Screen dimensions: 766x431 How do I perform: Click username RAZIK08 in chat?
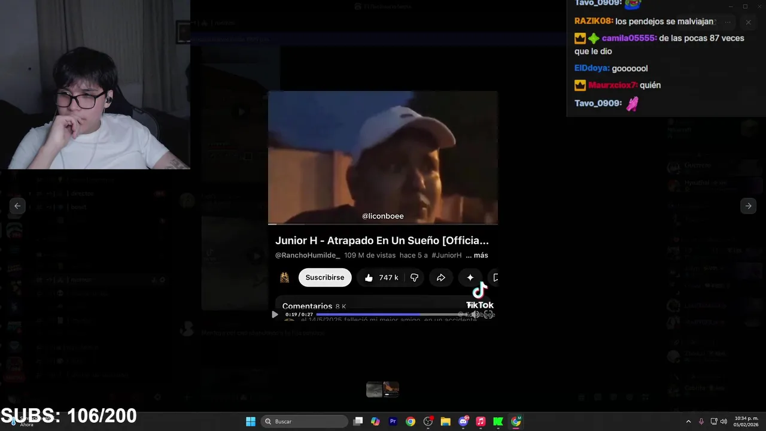tap(594, 21)
